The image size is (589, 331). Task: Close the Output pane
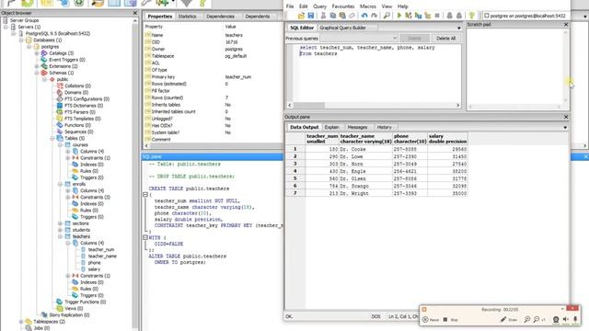[x=566, y=117]
